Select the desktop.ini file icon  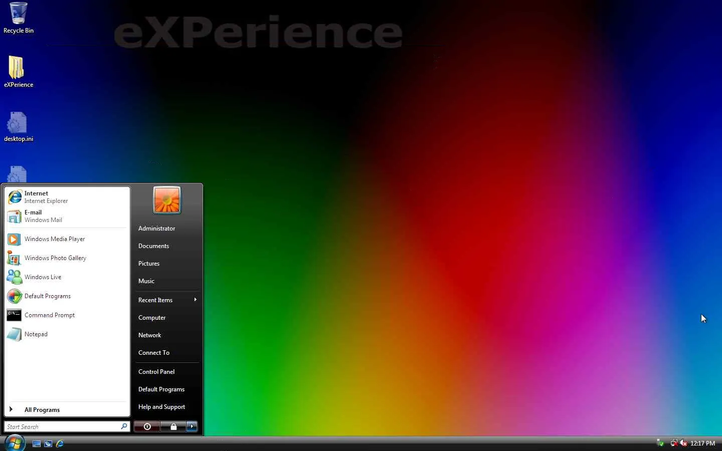pyautogui.click(x=19, y=127)
